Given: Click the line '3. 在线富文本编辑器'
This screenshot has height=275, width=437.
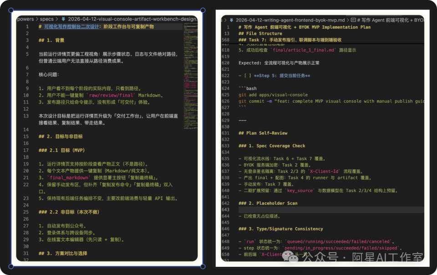Looking at the screenshot, I should [81, 239].
